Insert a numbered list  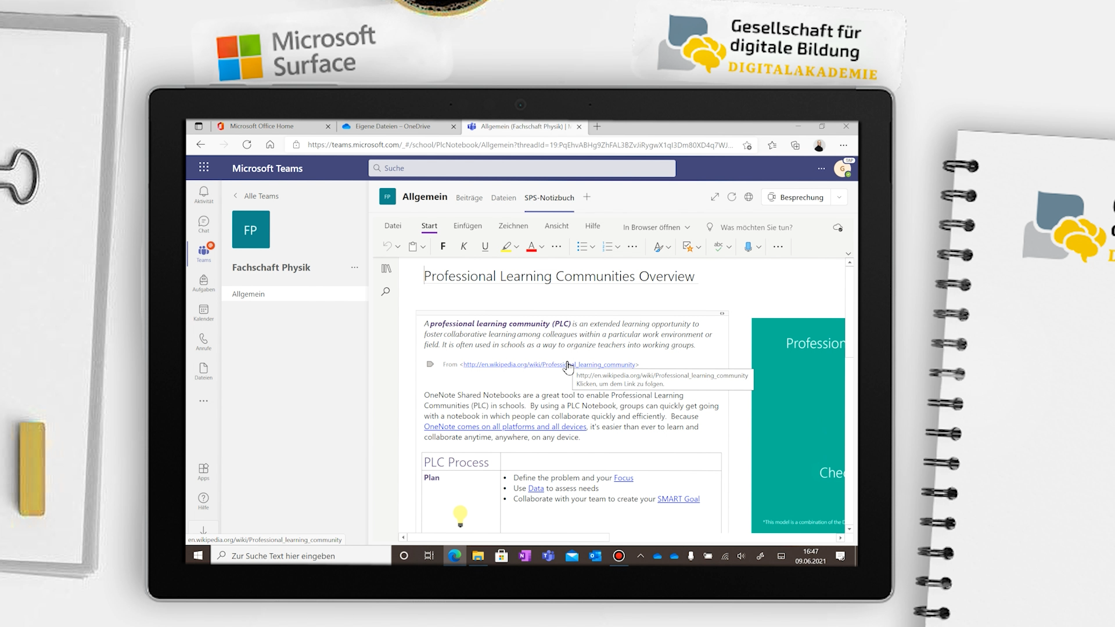click(607, 247)
